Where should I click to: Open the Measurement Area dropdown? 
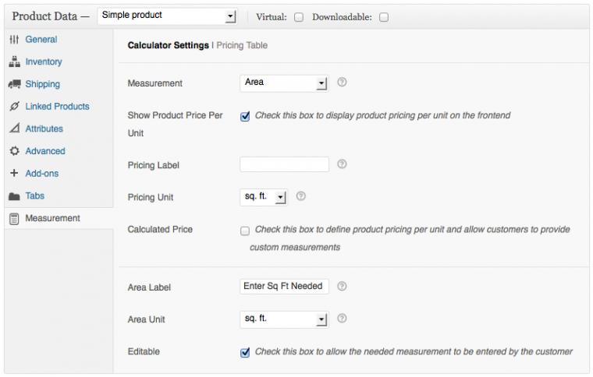(x=284, y=83)
